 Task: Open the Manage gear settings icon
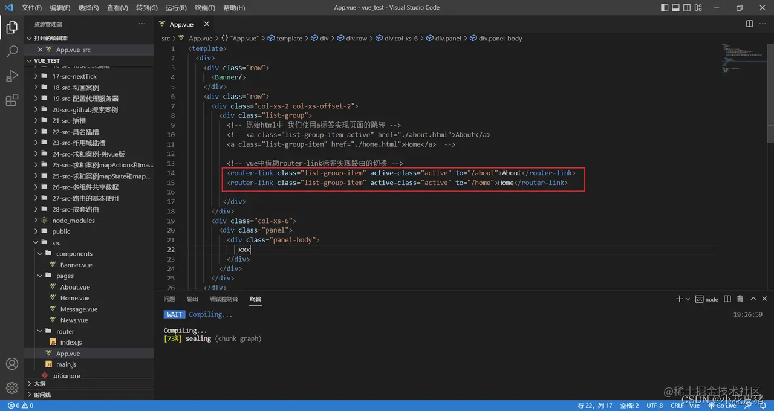(x=11, y=387)
